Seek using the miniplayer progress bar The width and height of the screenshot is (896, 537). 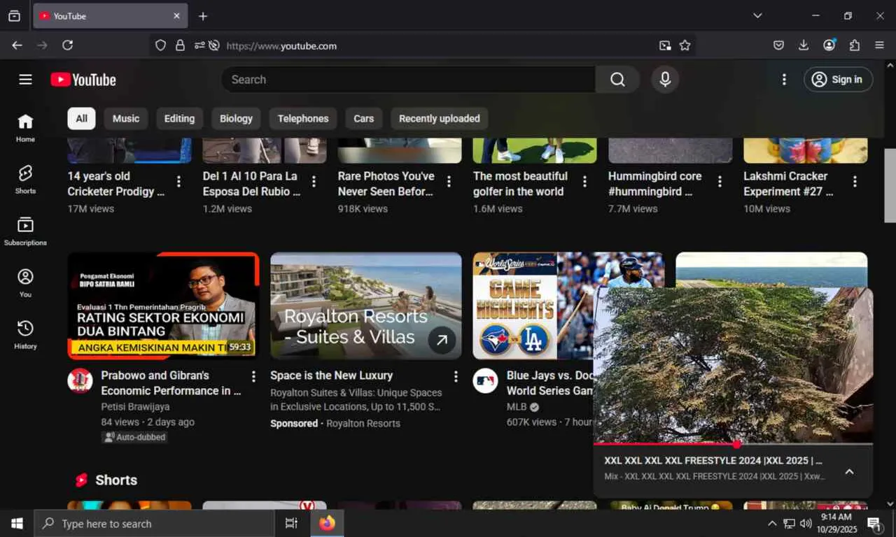(x=733, y=444)
